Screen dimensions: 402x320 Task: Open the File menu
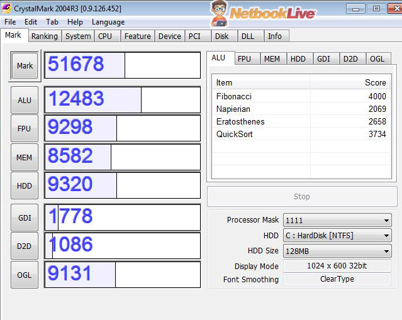(x=10, y=22)
